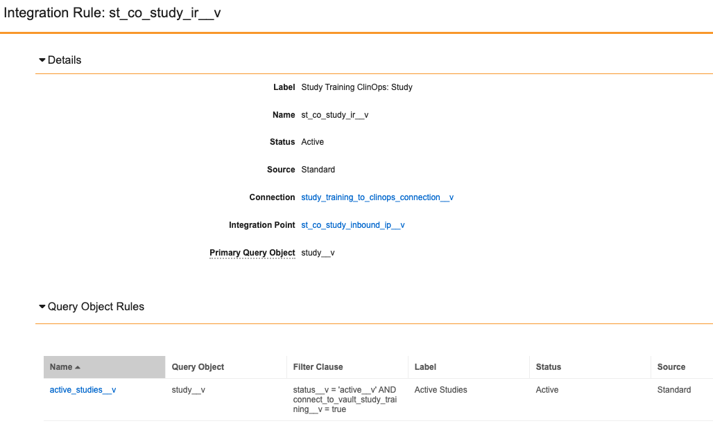713x428 pixels.
Task: Click the Standard source cell in the table row
Action: point(673,390)
